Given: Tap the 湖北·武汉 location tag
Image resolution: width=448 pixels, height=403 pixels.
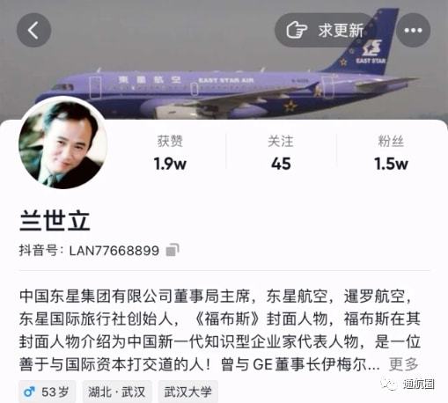Looking at the screenshot, I should click(117, 392).
